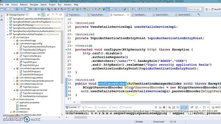Screen dimensions: 221x124
Task: Toggle Show Console When Standard Error Changes
Action: (x=186, y=107)
